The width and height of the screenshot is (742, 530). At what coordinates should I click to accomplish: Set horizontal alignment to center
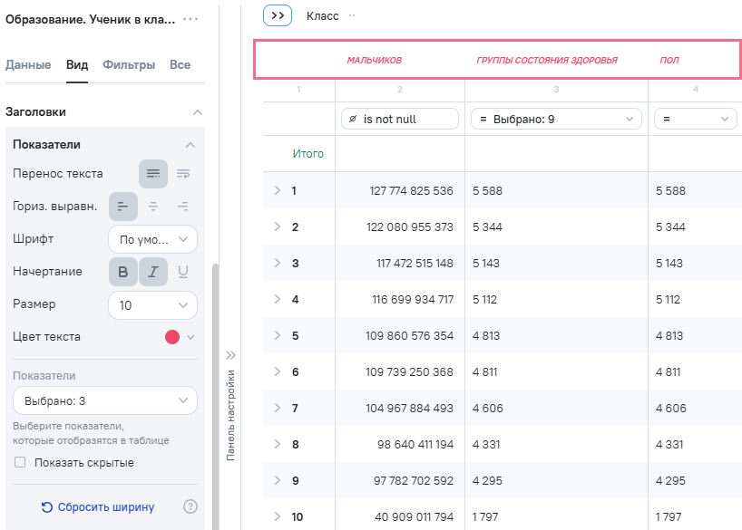click(x=153, y=207)
